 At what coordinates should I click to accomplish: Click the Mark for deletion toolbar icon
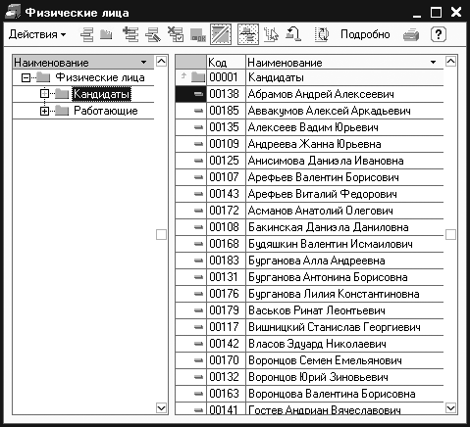(176, 34)
